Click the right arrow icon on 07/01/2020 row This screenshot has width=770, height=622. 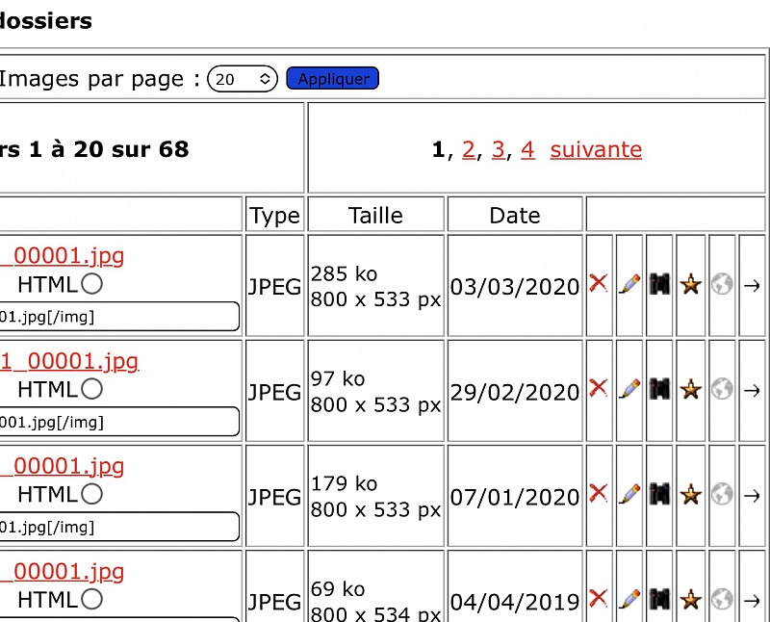click(x=752, y=495)
